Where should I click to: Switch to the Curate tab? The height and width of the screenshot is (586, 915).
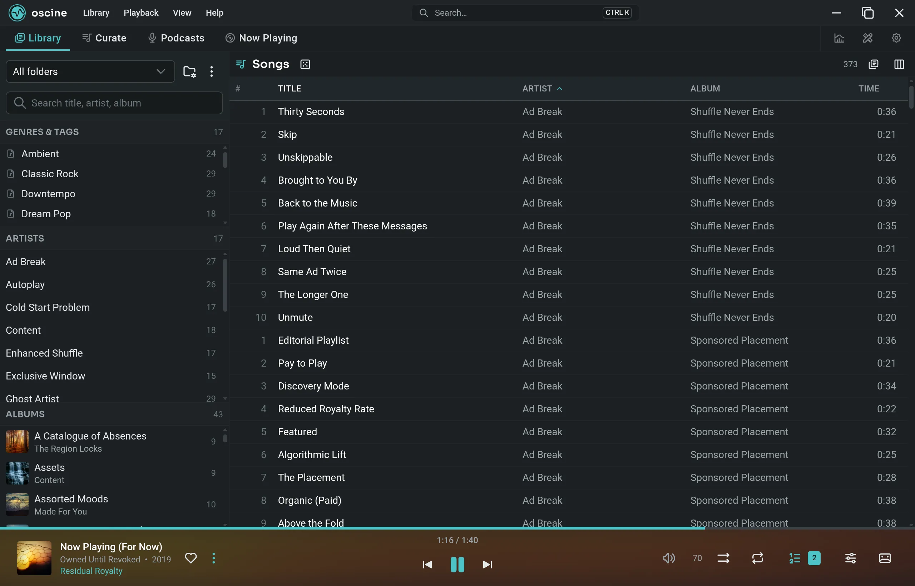tap(104, 38)
